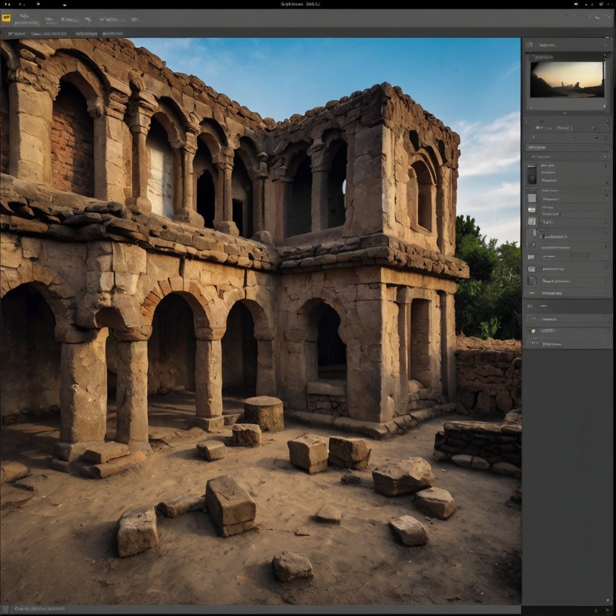
Task: Toggle the small switch on the picture-icon row
Action: coord(605,269)
